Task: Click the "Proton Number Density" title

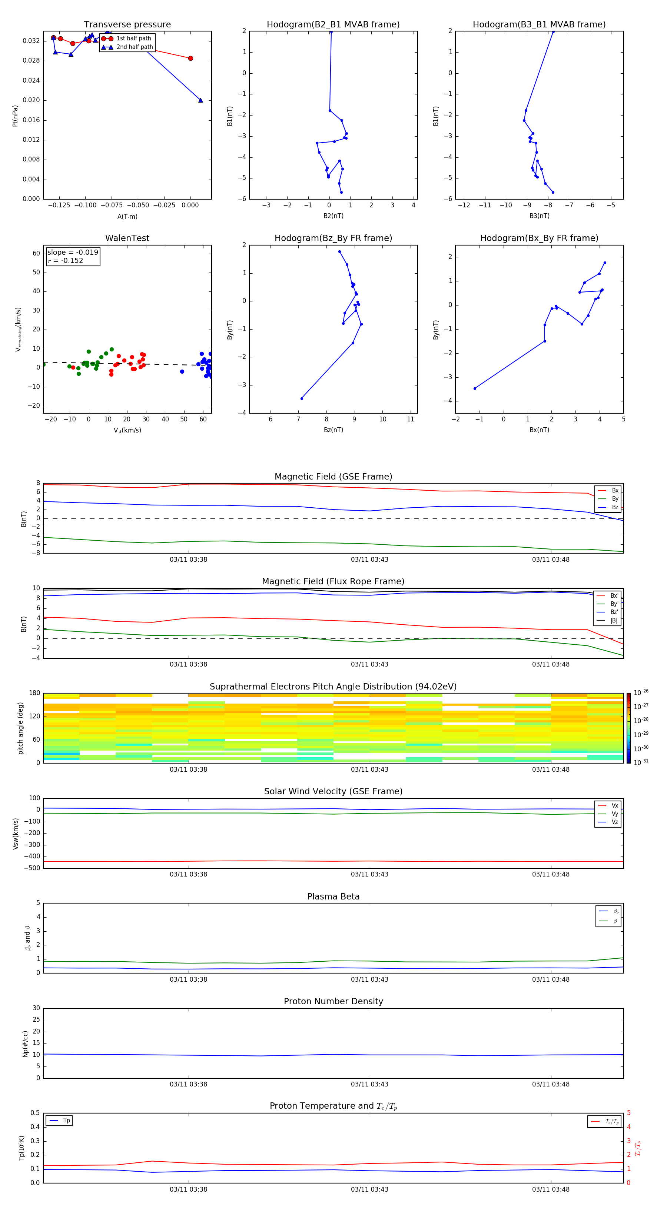Action: [333, 1001]
